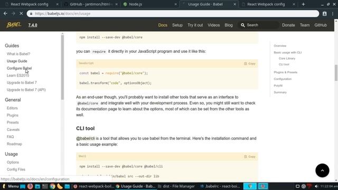Viewport: 338px width, 190px height.
Task: Open FAQ sidebar link
Action: point(10,137)
